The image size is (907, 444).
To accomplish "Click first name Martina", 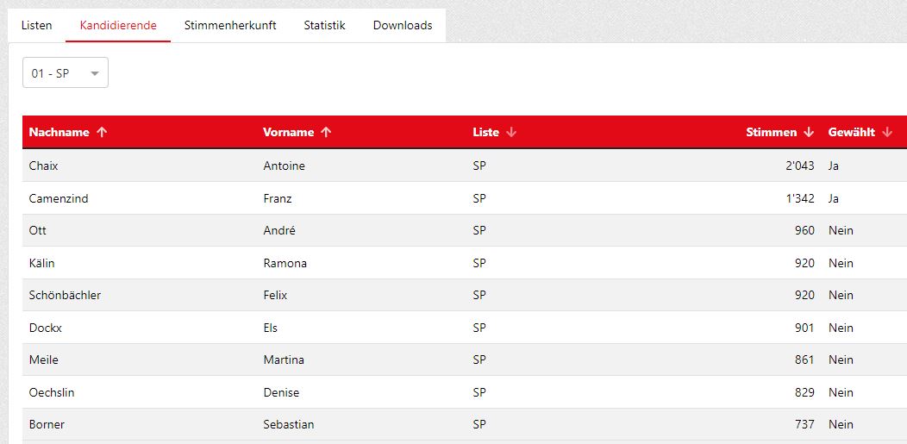I will (x=284, y=360).
